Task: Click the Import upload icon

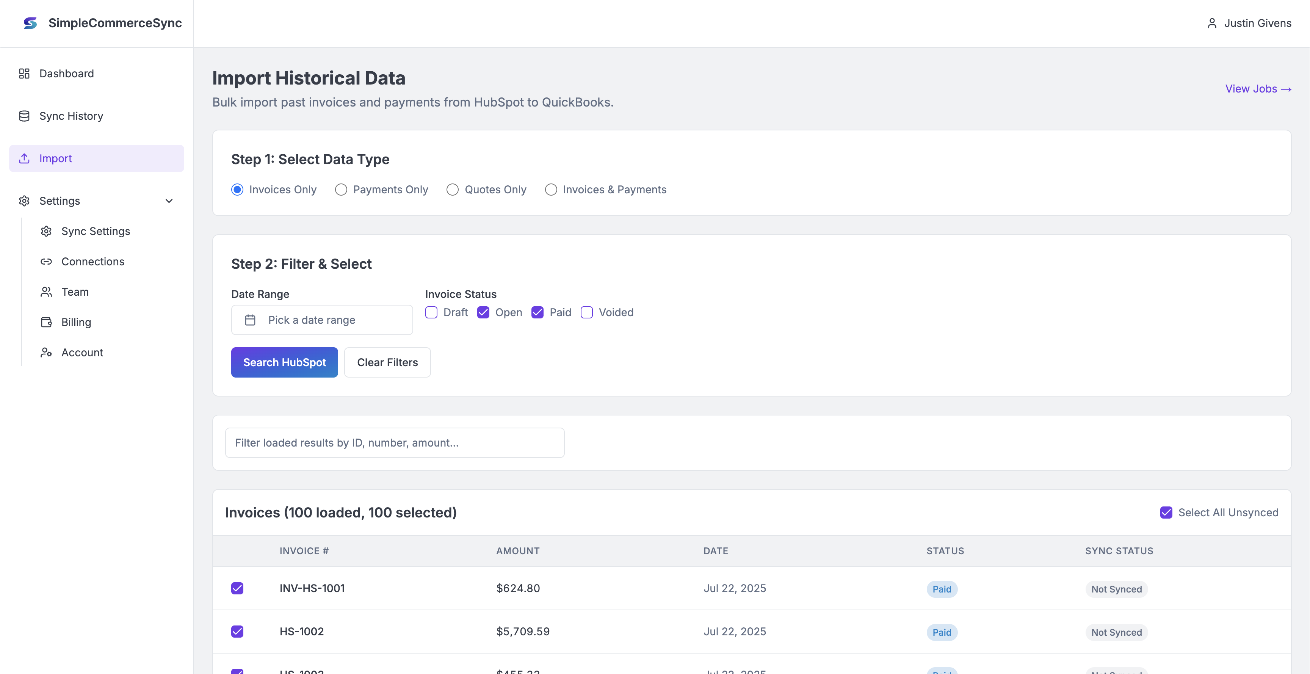Action: (x=24, y=158)
